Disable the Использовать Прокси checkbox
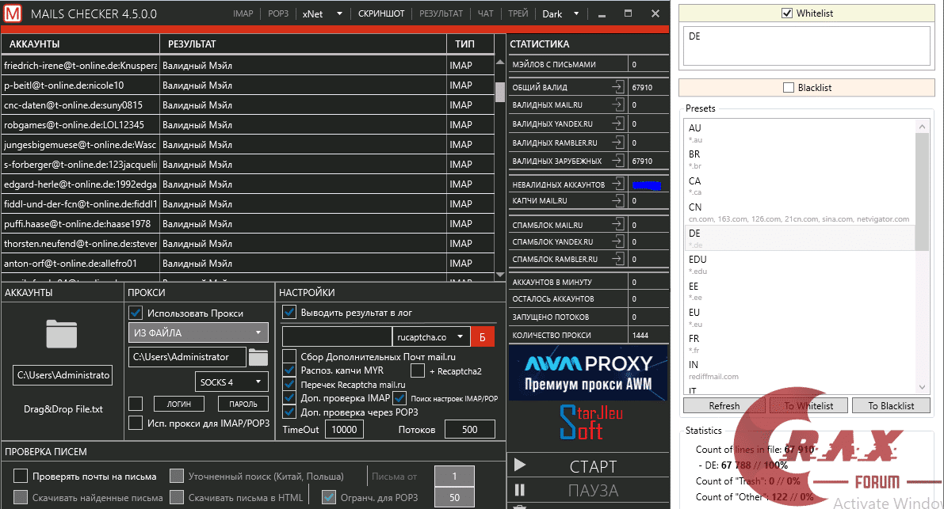The image size is (944, 509). [136, 313]
